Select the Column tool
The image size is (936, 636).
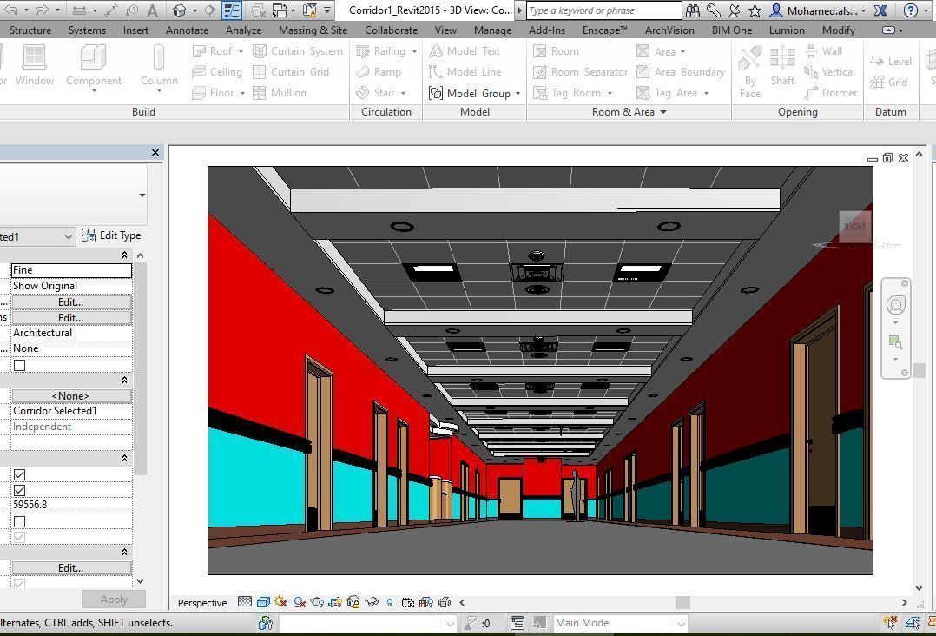pyautogui.click(x=159, y=67)
